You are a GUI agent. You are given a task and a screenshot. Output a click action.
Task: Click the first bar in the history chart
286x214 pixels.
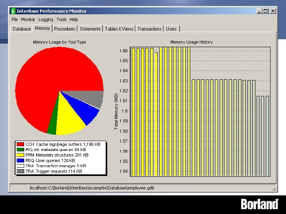click(133, 112)
